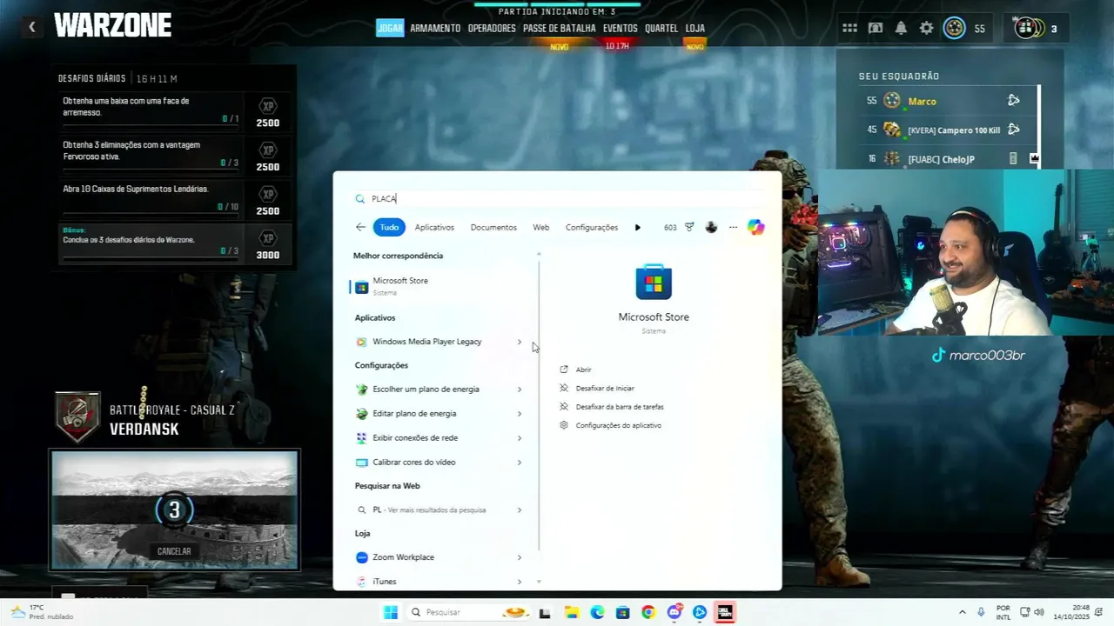Click the large Microsoft Store icon
Viewport: 1114px width, 626px height.
[x=654, y=283]
